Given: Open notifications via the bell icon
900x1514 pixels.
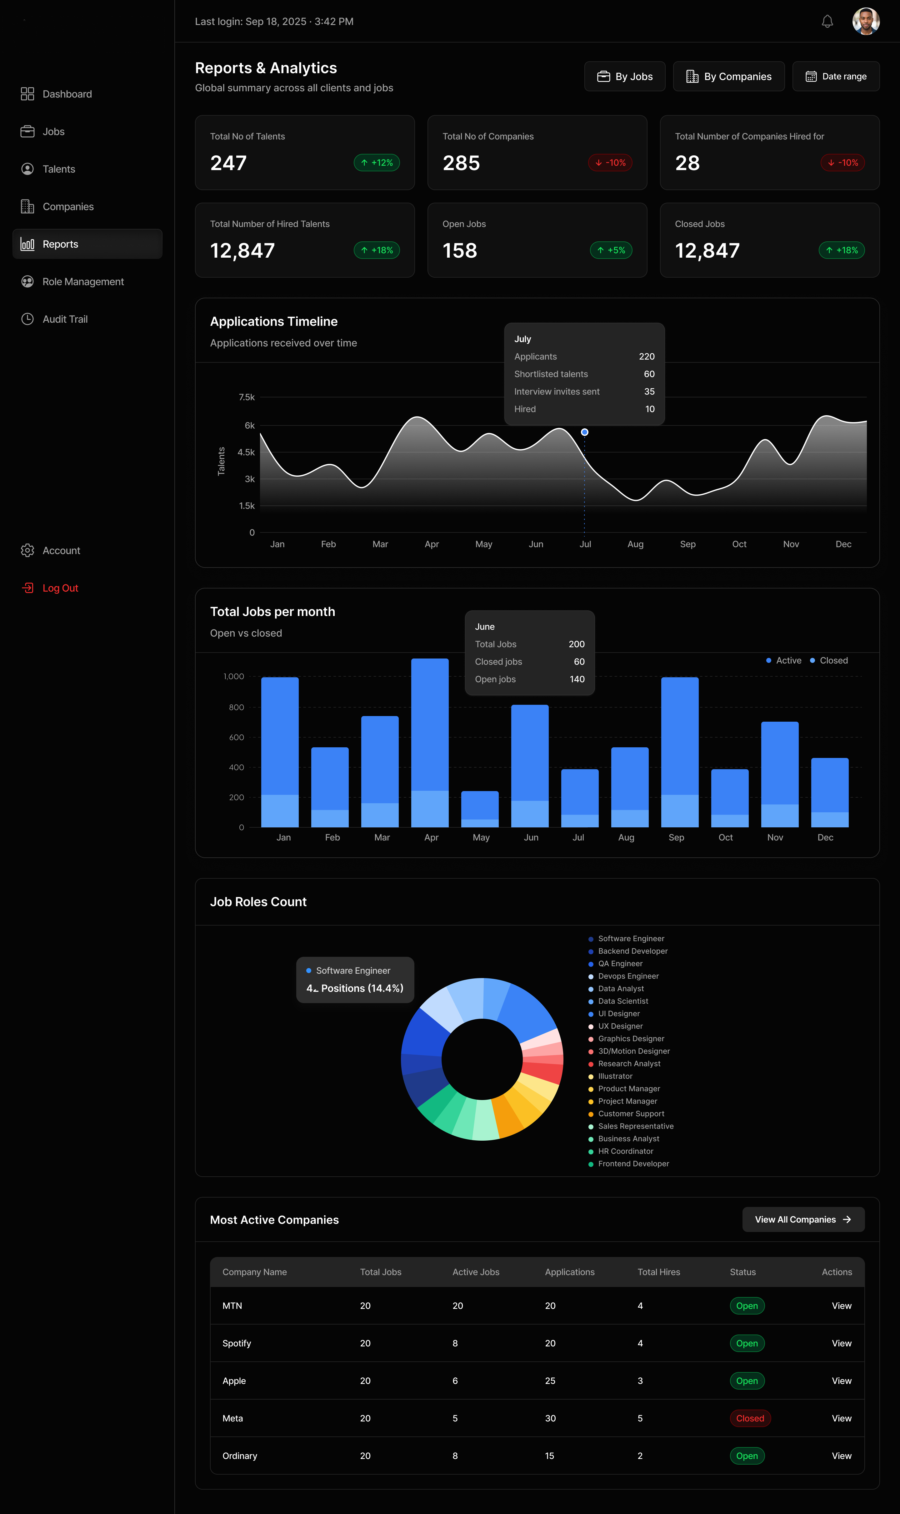Looking at the screenshot, I should (827, 21).
